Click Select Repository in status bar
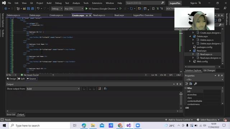The width and height of the screenshot is (230, 129). (x=208, y=120)
